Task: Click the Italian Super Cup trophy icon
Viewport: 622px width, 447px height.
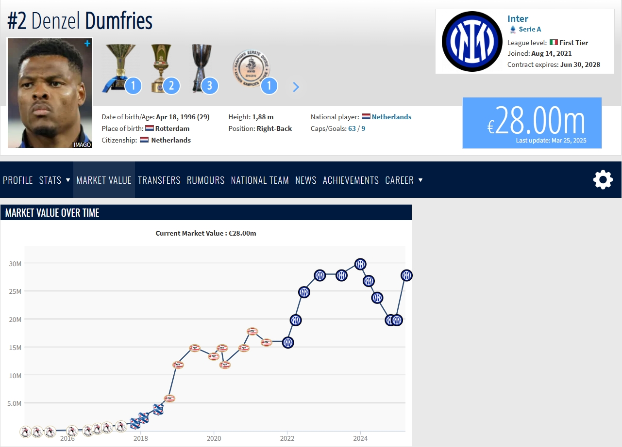Action: coord(201,68)
